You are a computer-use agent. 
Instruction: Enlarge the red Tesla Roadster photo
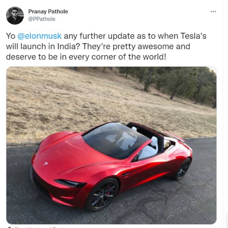tap(111, 145)
